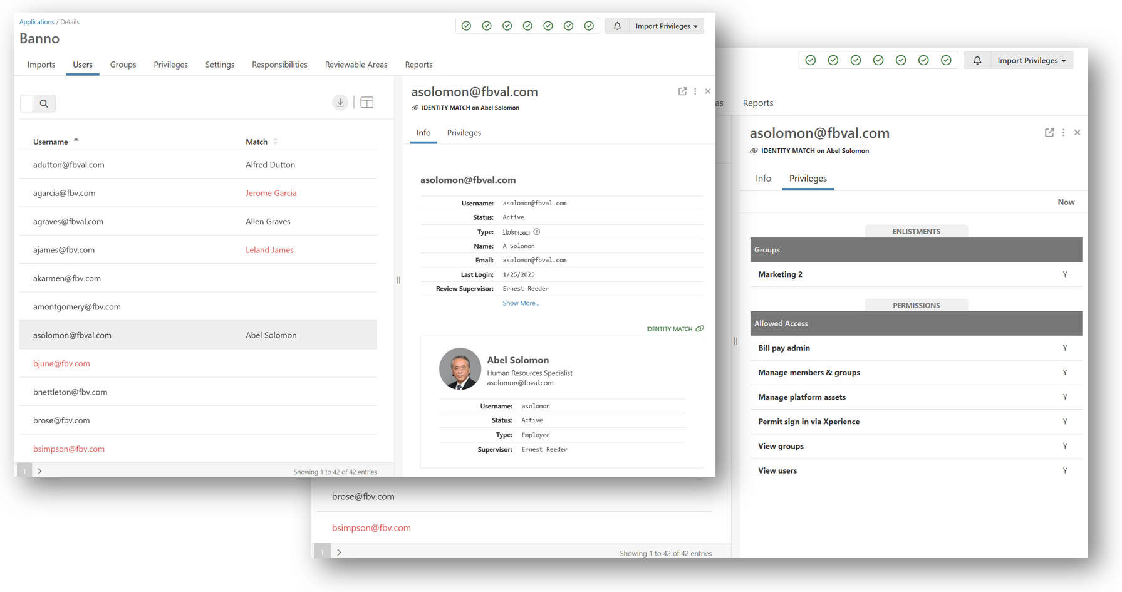Click the identity match link icon above profile card
The image size is (1122, 592).
click(700, 328)
